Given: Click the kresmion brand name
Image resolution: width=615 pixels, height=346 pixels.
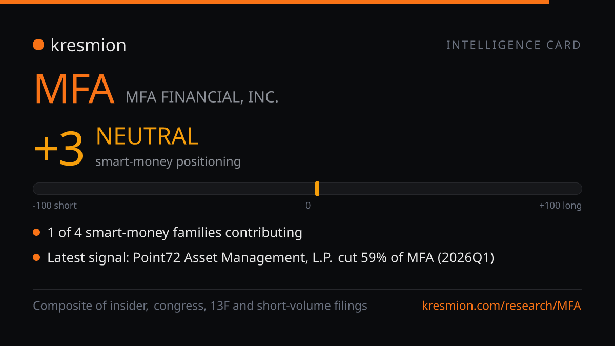Looking at the screenshot, I should coord(88,45).
